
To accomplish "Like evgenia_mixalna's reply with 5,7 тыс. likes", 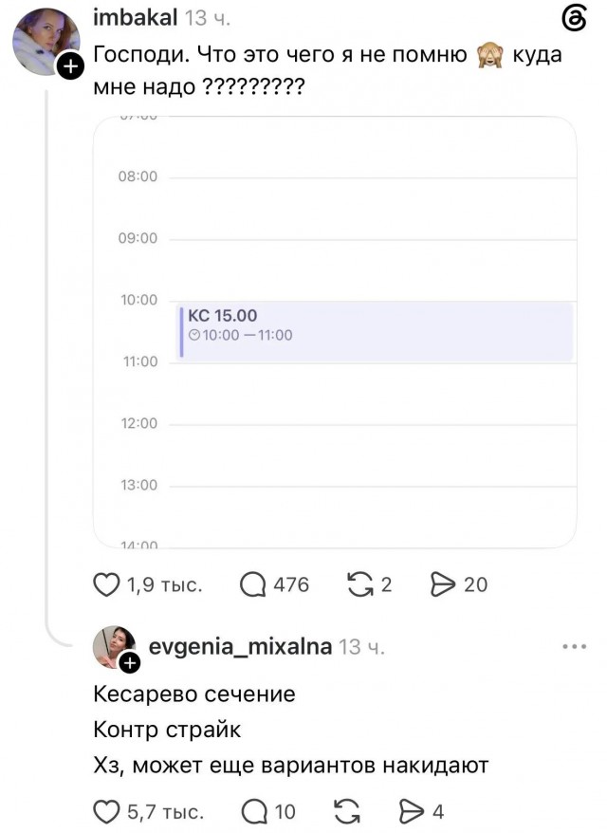I will pos(106,812).
